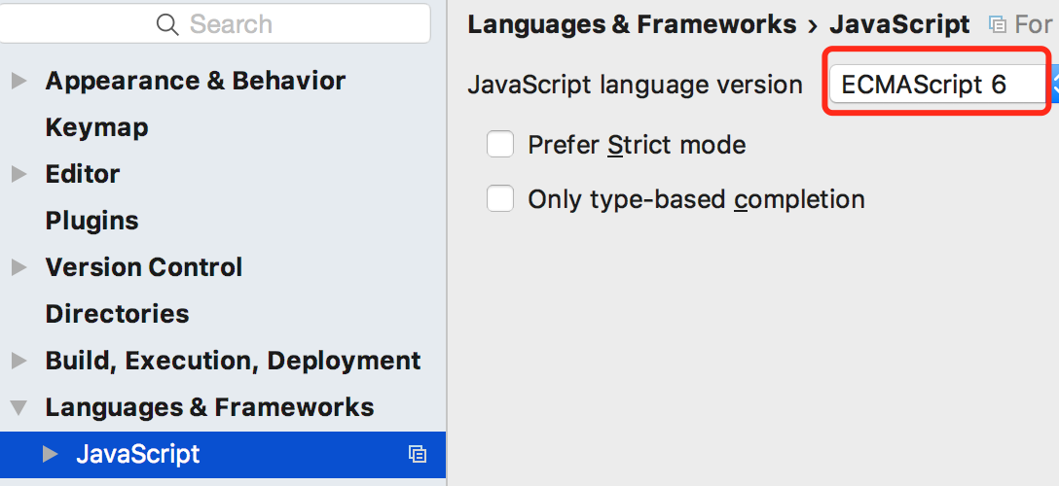The image size is (1059, 486).
Task: Expand the Editor settings arrow
Action: coord(18,174)
